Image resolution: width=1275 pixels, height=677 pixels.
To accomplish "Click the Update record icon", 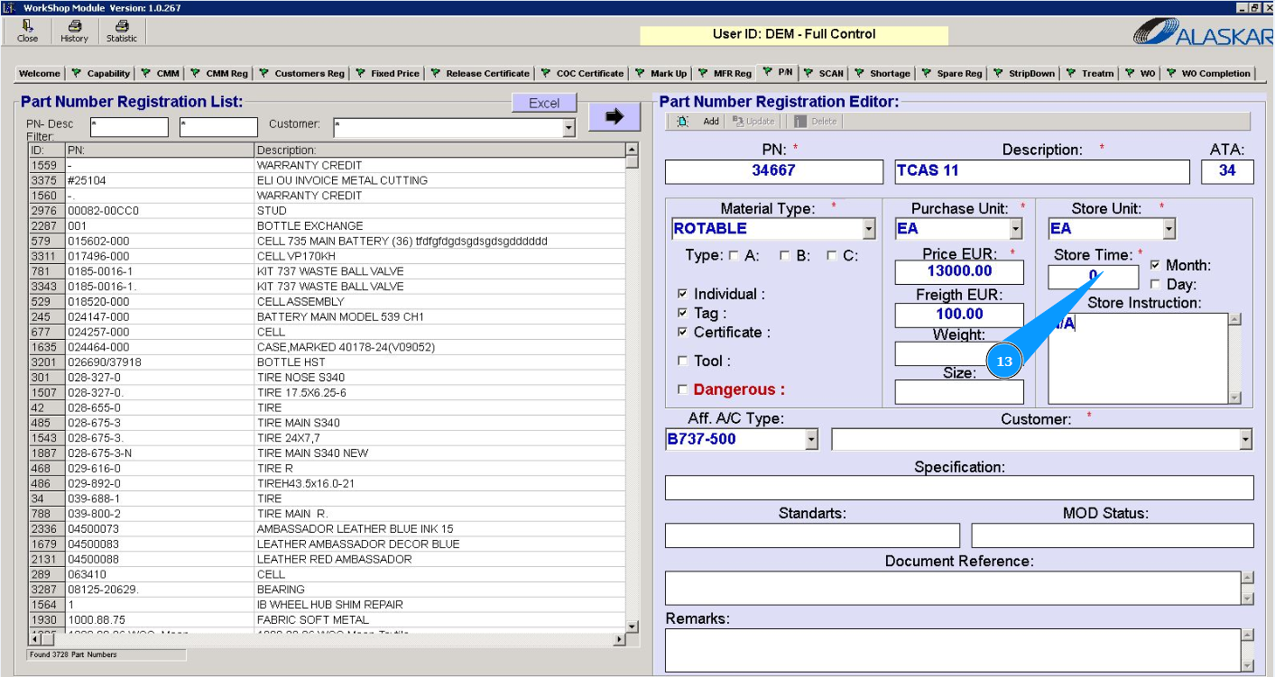I will 739,122.
